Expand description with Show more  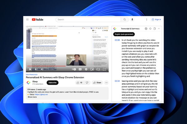click(x=32, y=97)
